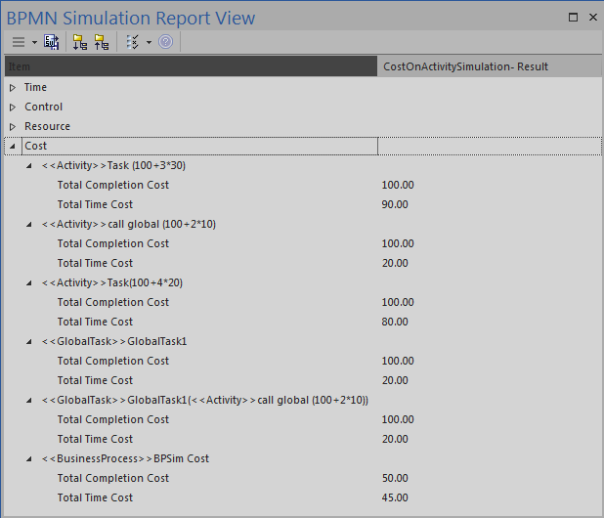Open the hamburger options menu in toolbar

pos(18,42)
